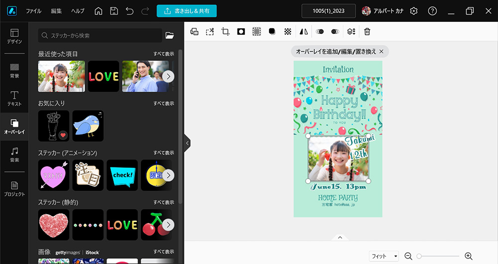Click the crop tool icon

click(x=225, y=31)
